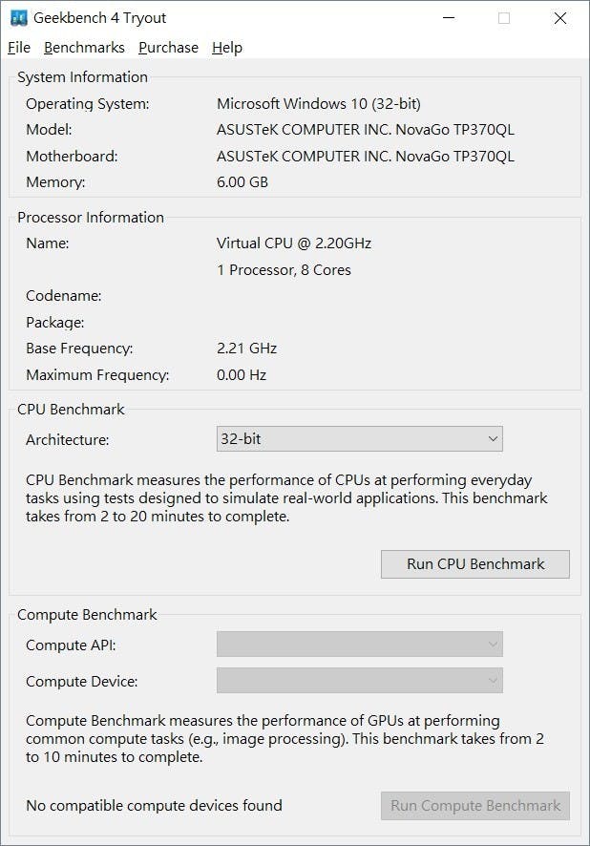Select the Virtual CPU @ 2.20GHz processor name
This screenshot has width=590, height=846.
(x=294, y=243)
